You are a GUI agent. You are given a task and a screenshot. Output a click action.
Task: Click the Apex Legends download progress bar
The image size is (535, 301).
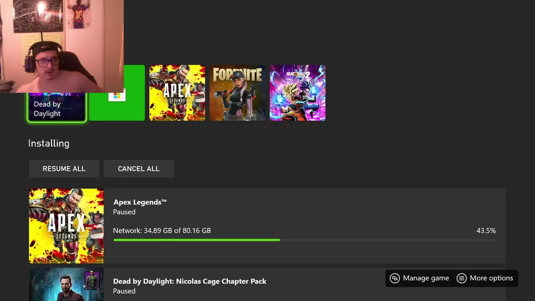(305, 240)
